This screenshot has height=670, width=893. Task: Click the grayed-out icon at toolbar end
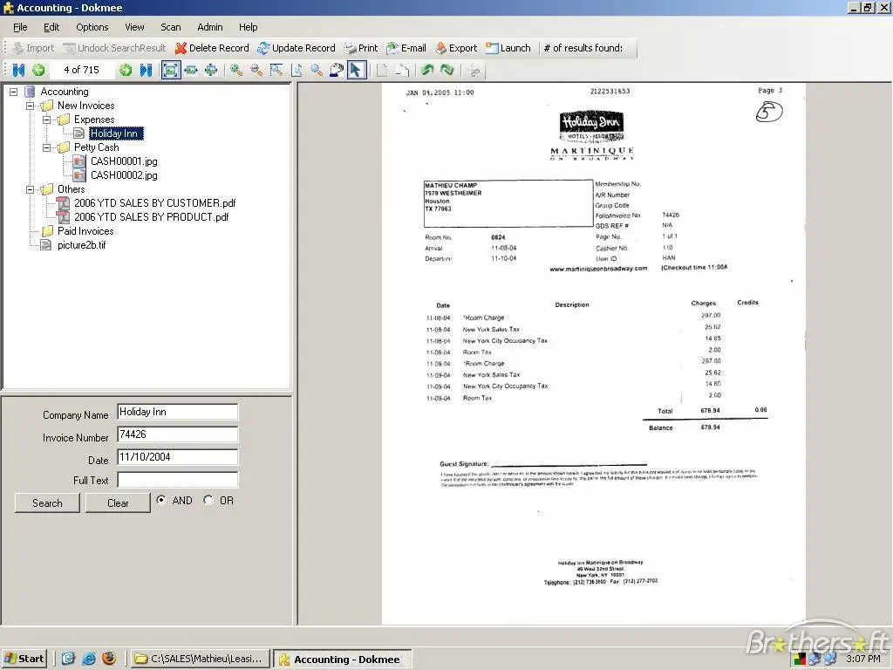pos(474,71)
